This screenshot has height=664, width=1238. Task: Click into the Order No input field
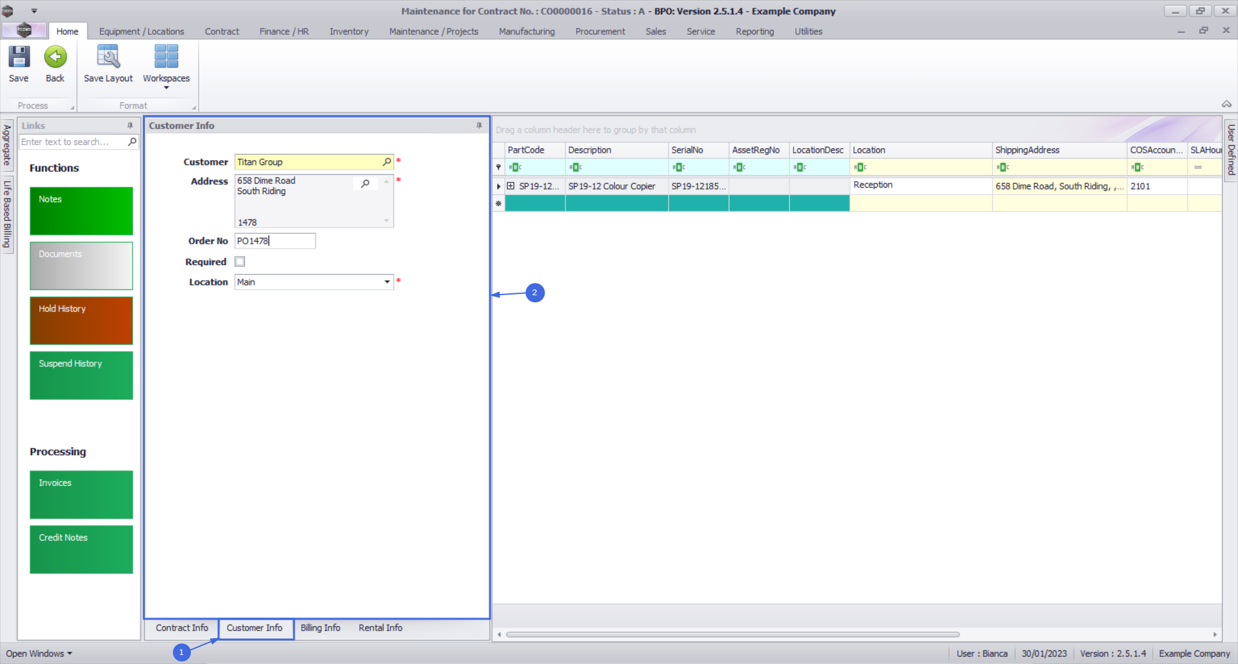point(275,241)
